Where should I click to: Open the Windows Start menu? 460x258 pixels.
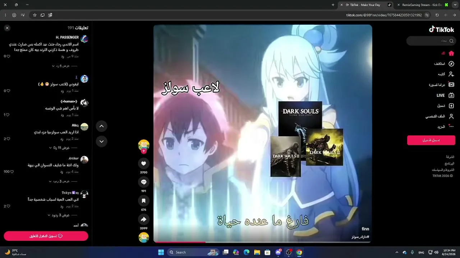(x=161, y=252)
